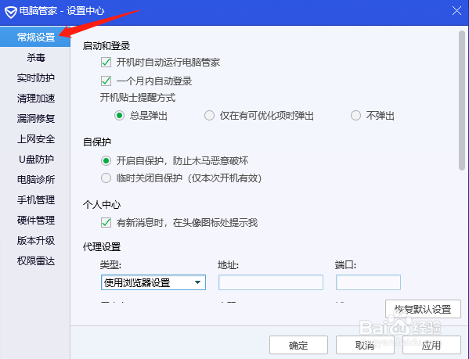Click the 开机贴士提醒方式 label

click(x=138, y=98)
